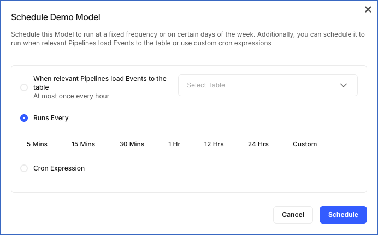Close the Schedule Demo Model dialog
Image resolution: width=378 pixels, height=235 pixels.
[x=368, y=9]
